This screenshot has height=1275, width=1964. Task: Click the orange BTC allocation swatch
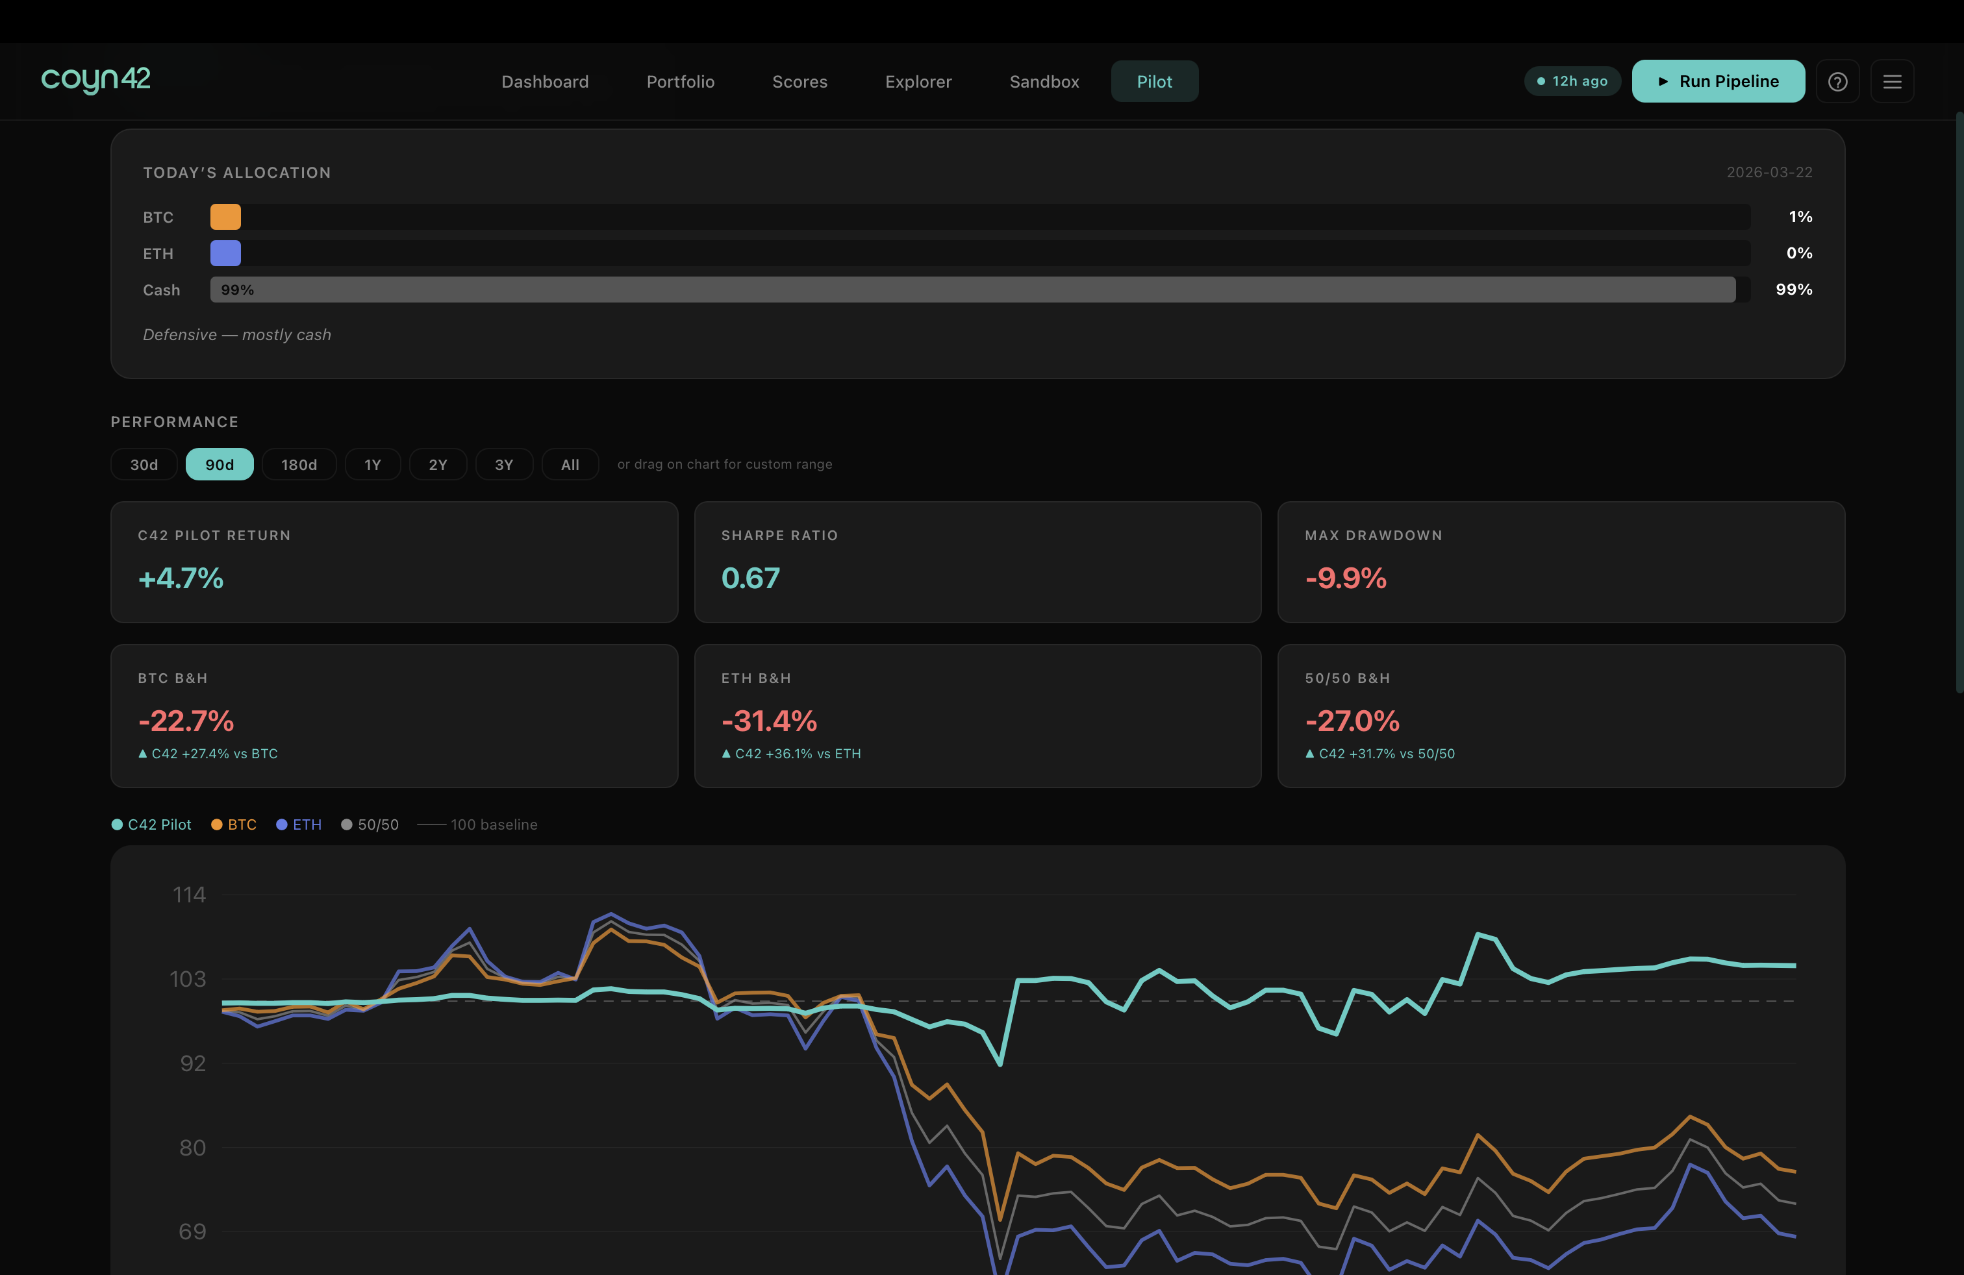coord(225,217)
